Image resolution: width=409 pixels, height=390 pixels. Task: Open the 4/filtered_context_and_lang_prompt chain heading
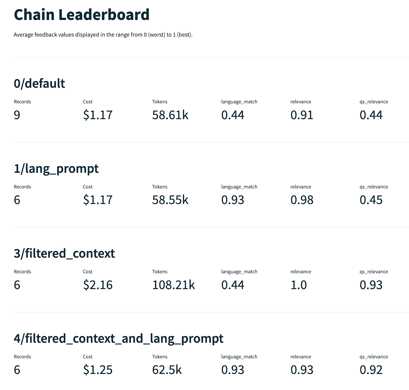119,338
